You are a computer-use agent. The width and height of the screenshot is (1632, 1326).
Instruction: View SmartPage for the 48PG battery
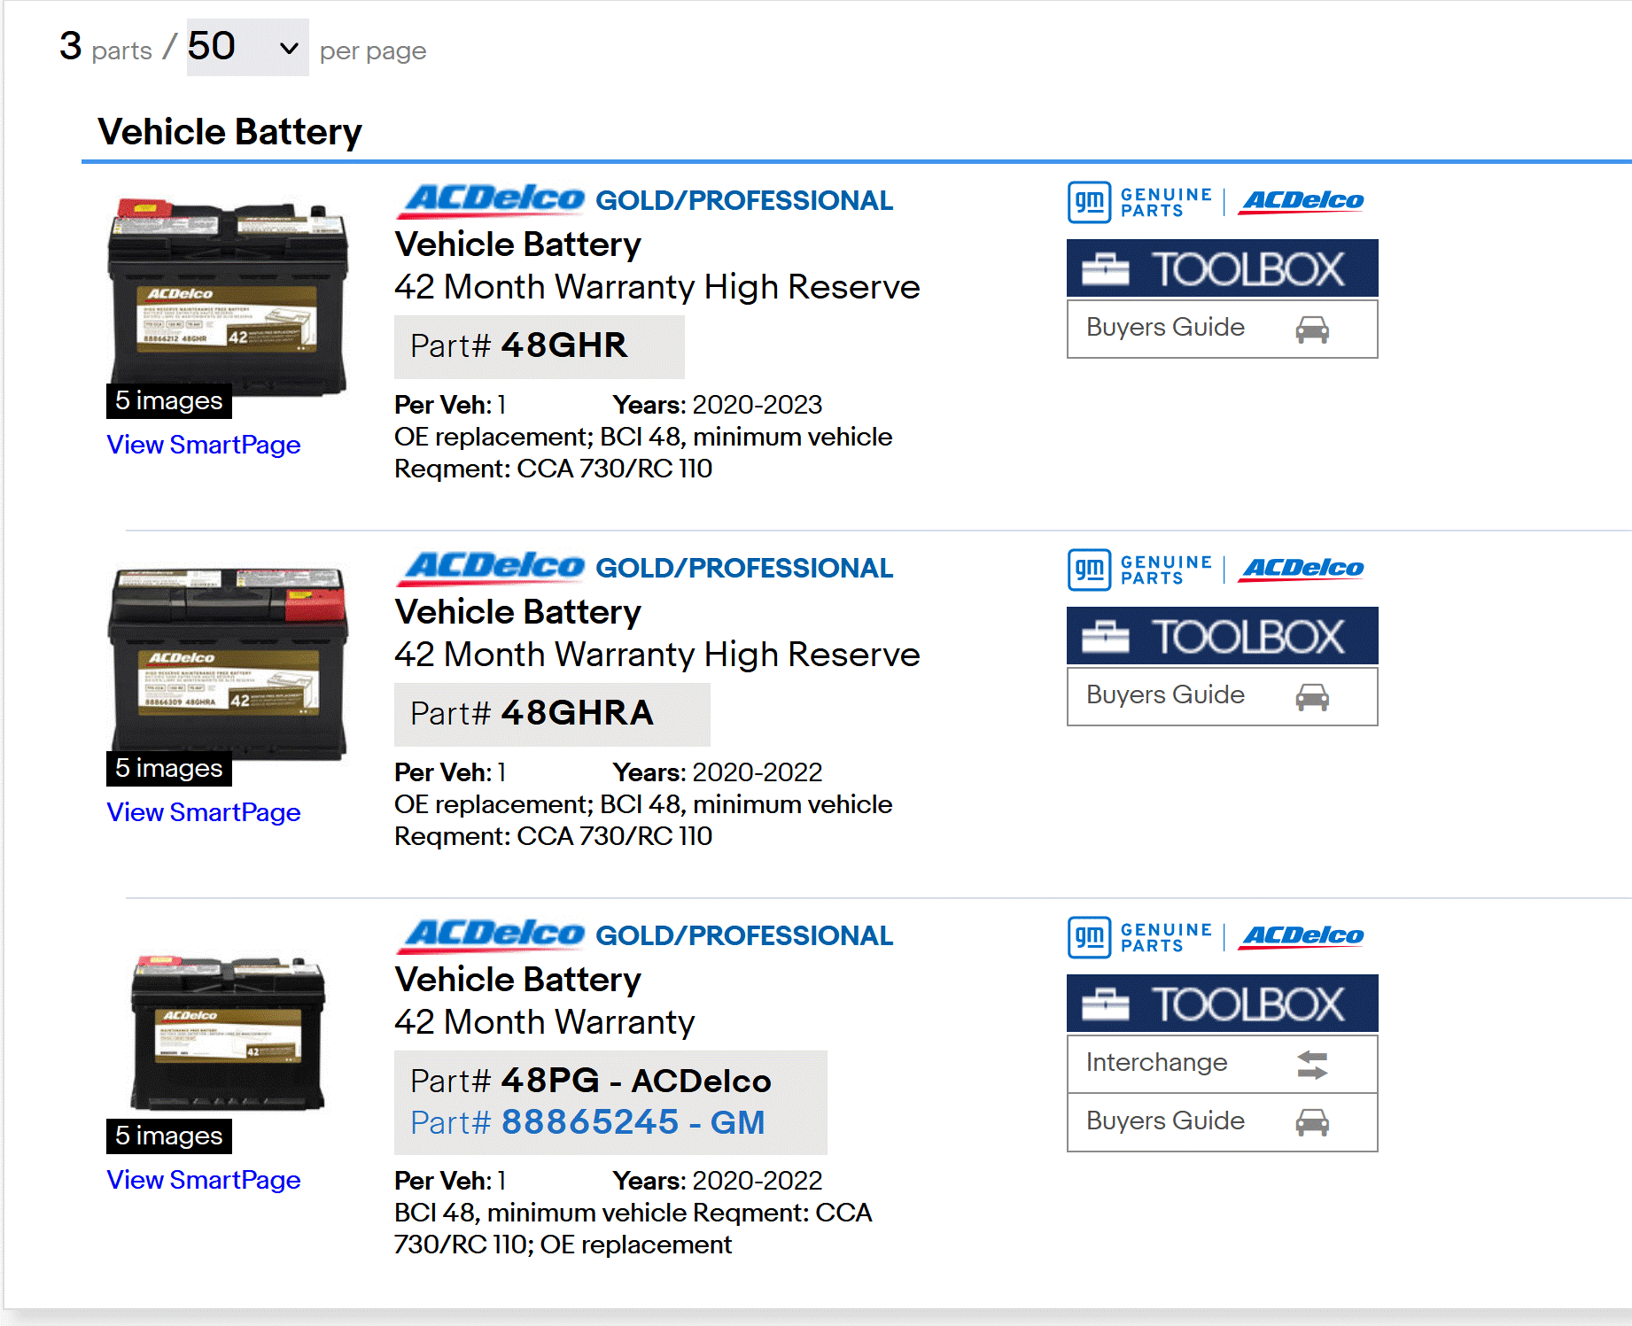point(204,1180)
